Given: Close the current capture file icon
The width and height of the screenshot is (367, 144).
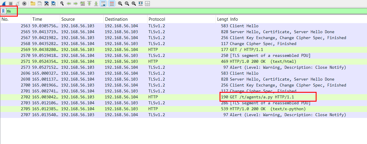Looking at the screenshot, I should coord(47,4).
